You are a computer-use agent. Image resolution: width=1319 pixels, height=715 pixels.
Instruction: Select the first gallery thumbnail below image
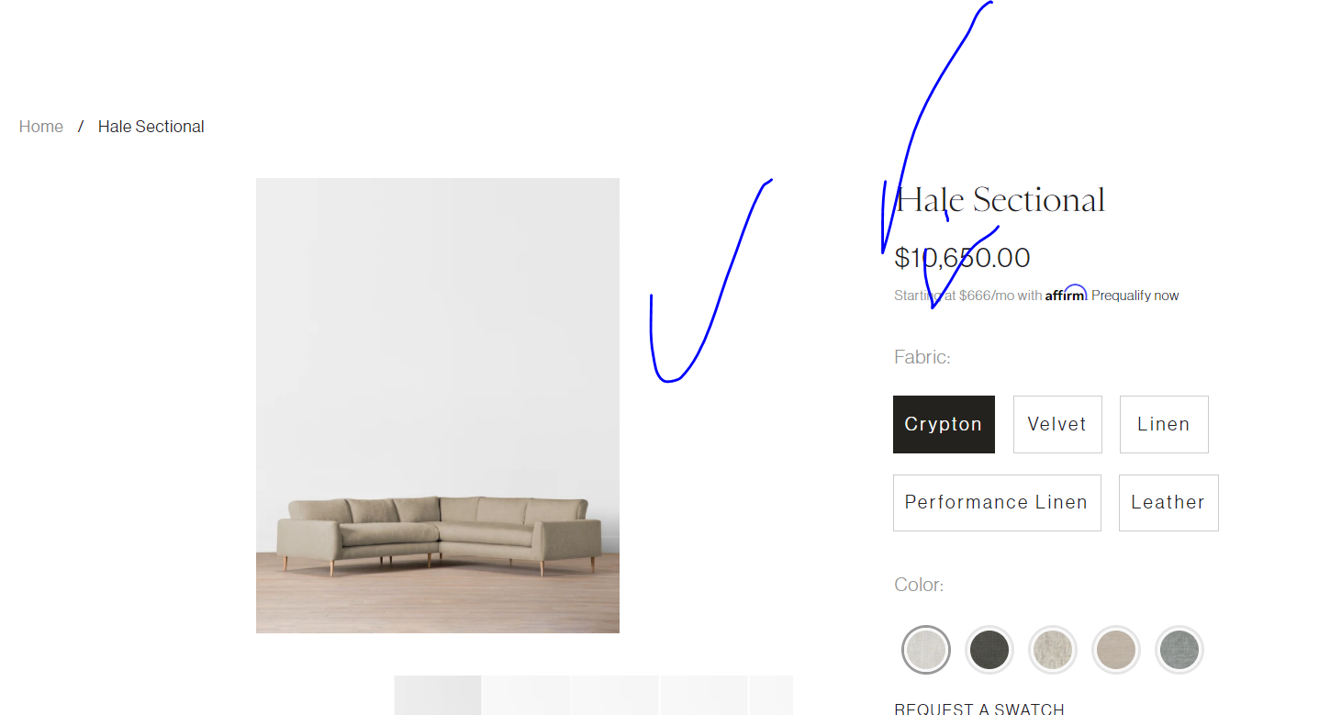click(x=438, y=695)
